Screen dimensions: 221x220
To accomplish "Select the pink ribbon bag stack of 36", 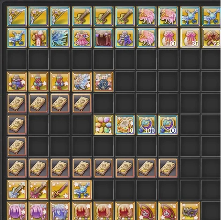I will (x=190, y=38).
